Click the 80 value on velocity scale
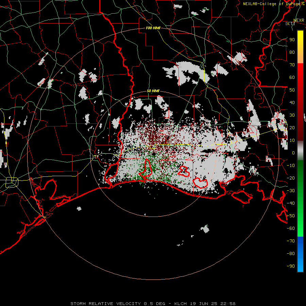The width and height of the screenshot is (306, 306). 292,52
